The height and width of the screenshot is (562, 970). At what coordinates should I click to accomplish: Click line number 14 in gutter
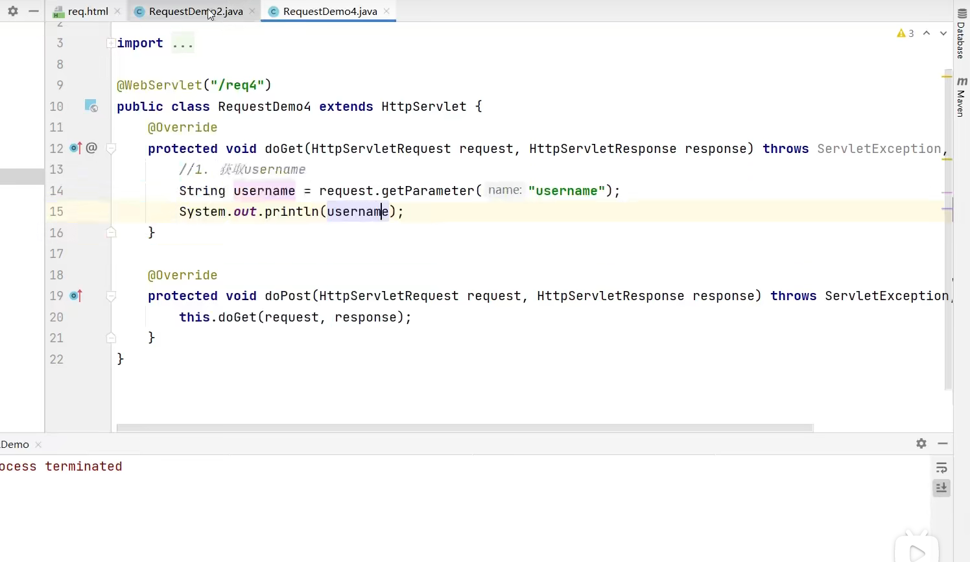click(56, 191)
